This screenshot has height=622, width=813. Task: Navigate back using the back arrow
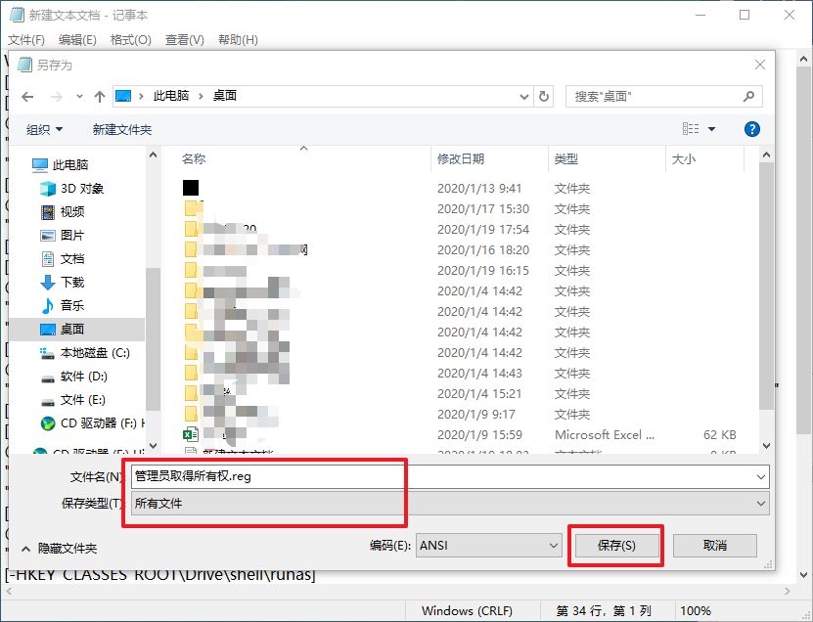[27, 95]
